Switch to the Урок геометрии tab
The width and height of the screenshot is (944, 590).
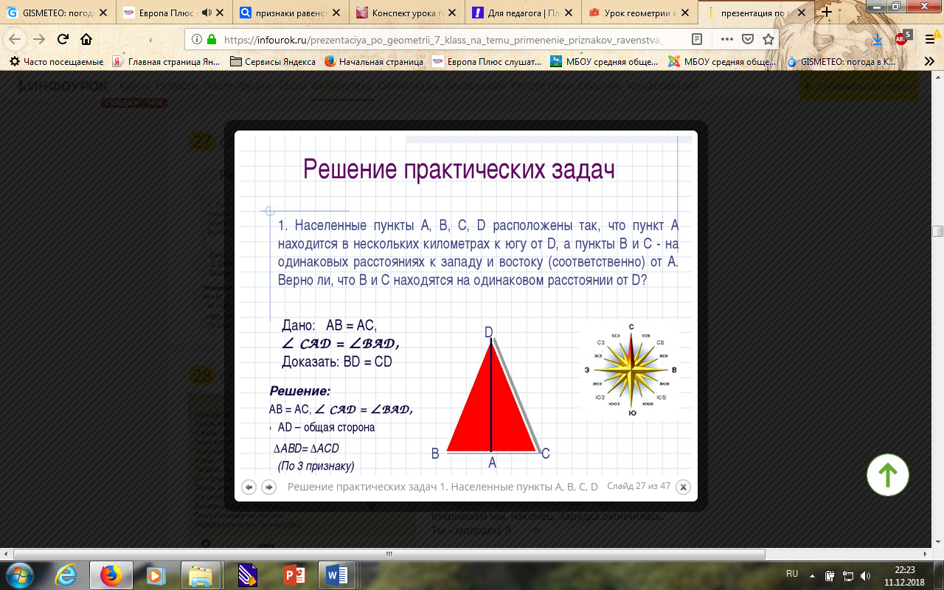point(640,12)
